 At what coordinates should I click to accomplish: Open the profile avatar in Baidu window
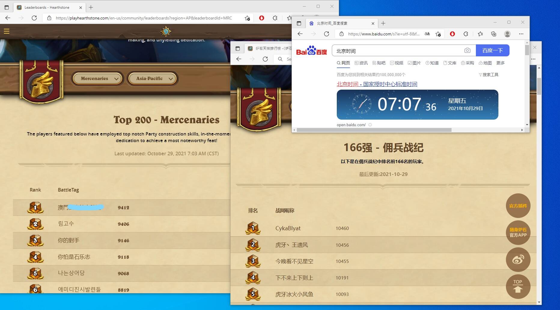tap(507, 34)
